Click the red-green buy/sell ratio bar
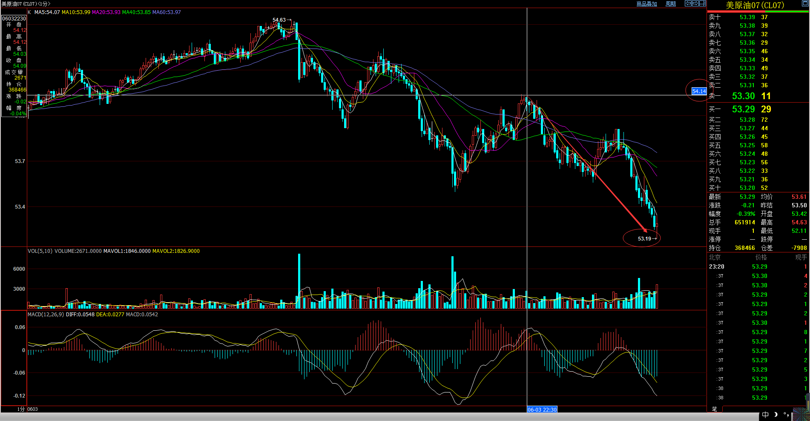This screenshot has height=421, width=810. point(758,11)
